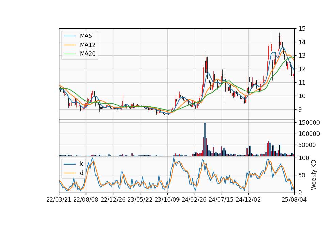Click the price axis value 12

(302, 69)
